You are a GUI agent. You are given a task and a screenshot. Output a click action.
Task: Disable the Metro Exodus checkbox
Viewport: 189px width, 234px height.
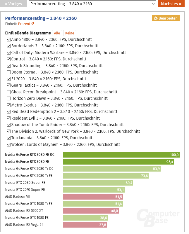[9, 105]
